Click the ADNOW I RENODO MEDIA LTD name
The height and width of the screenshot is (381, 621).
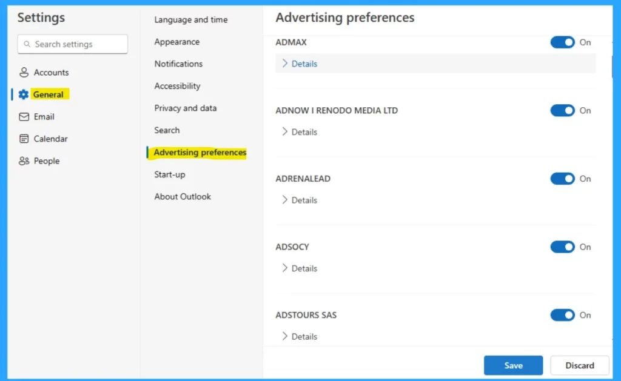click(337, 110)
